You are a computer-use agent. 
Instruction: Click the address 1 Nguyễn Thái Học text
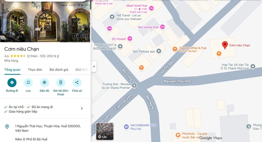(48, 128)
